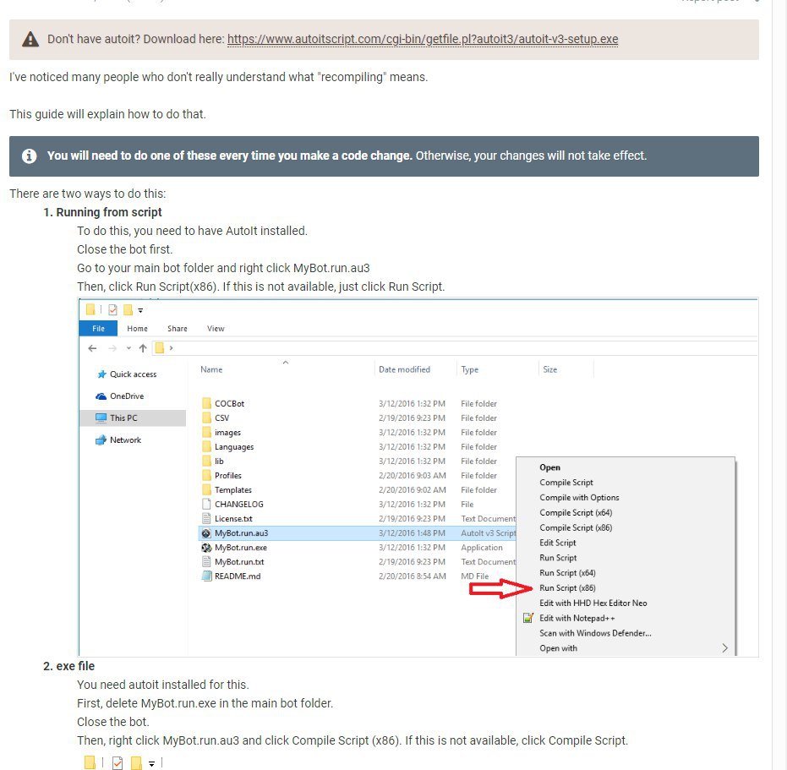This screenshot has height=770, width=787.
Task: Expand the address bar path chevron
Action: (x=171, y=348)
